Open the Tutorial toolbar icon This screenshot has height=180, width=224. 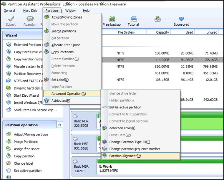(x=133, y=19)
